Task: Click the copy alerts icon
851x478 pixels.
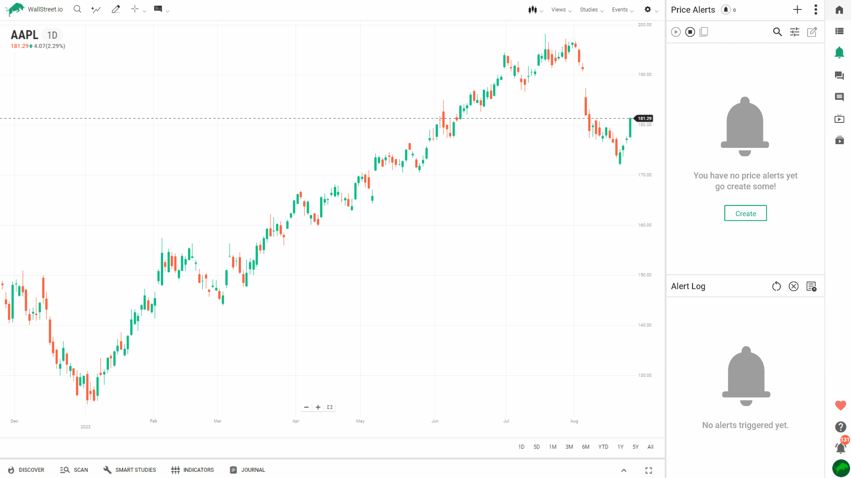Action: [x=704, y=32]
